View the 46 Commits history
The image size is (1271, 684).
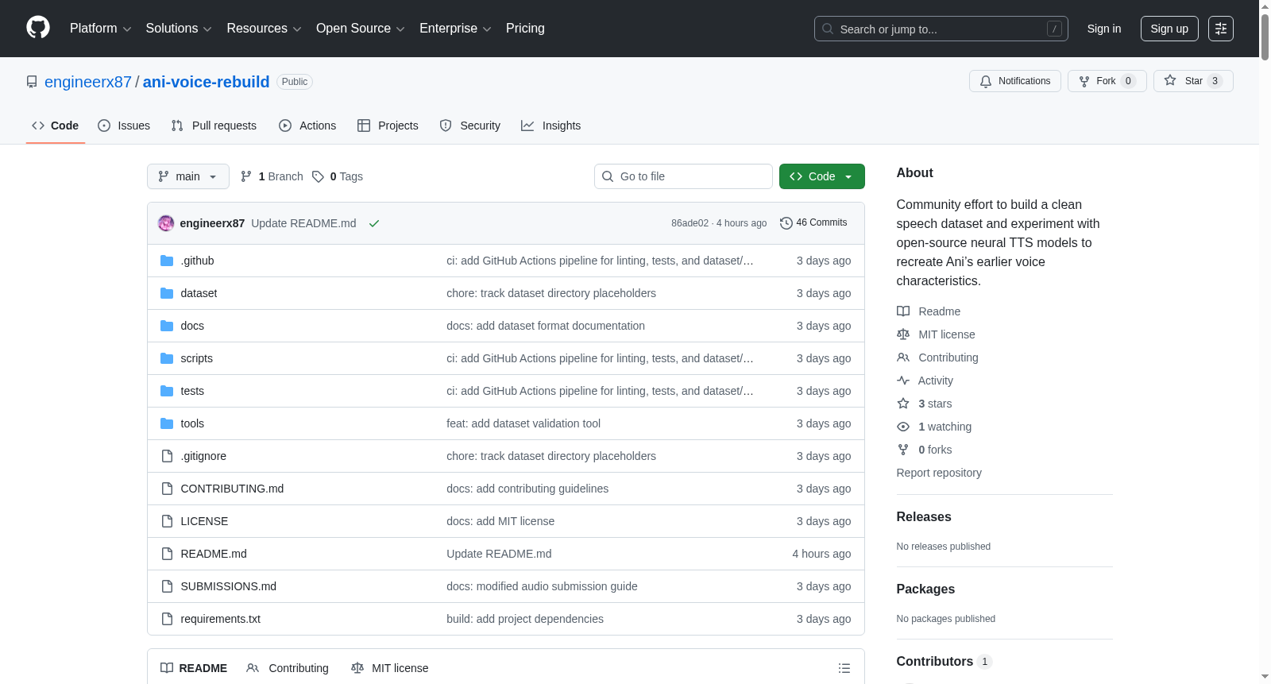coord(813,222)
